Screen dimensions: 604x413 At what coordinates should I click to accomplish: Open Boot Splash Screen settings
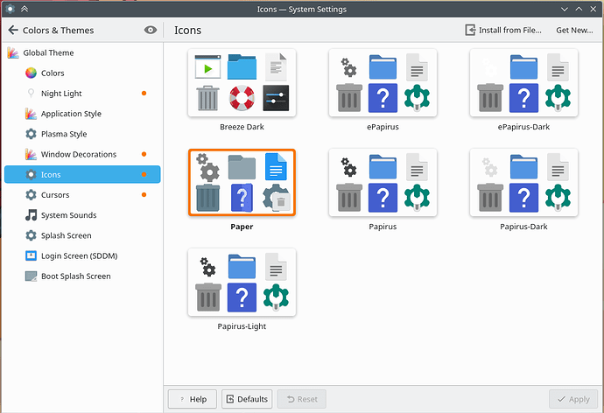[x=75, y=276]
